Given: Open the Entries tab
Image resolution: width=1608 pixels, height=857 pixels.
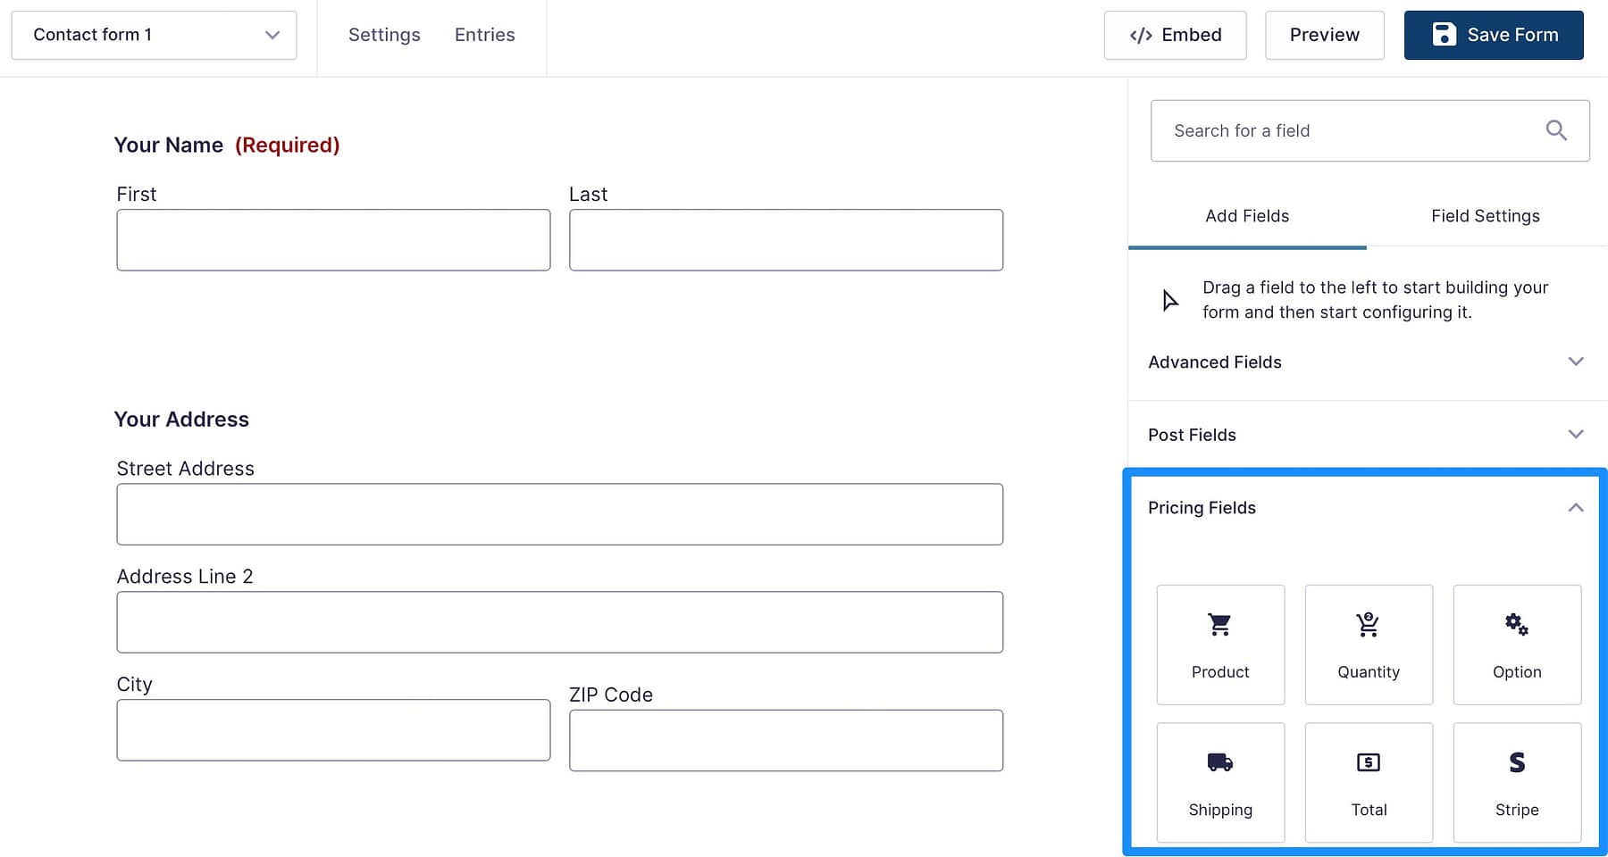Looking at the screenshot, I should pos(484,35).
